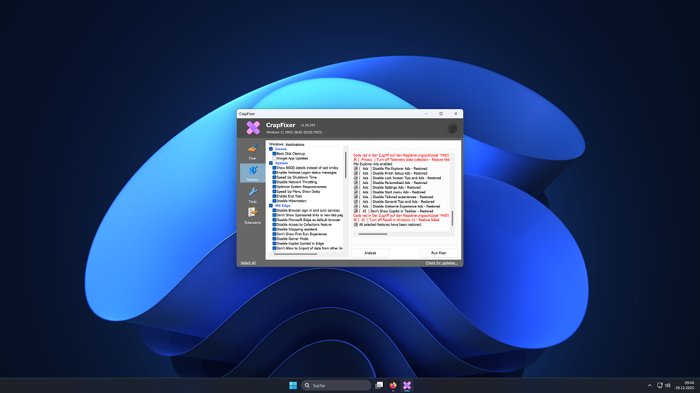Open volume control in tray
The height and width of the screenshot is (393, 700).
click(668, 385)
